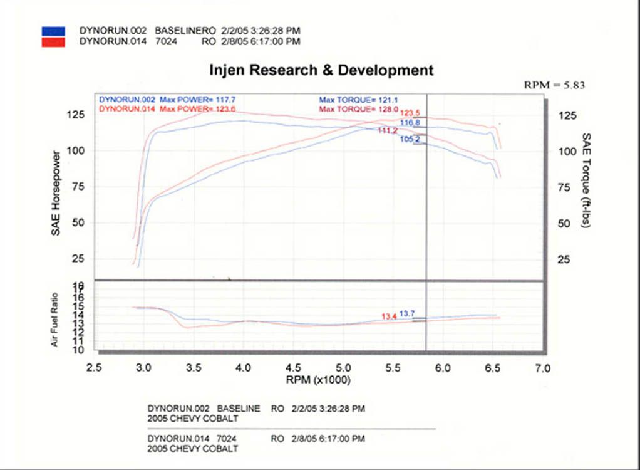Click the SAE Horsepower axis label
Viewport: 640px width, 470px height.
[x=56, y=193]
